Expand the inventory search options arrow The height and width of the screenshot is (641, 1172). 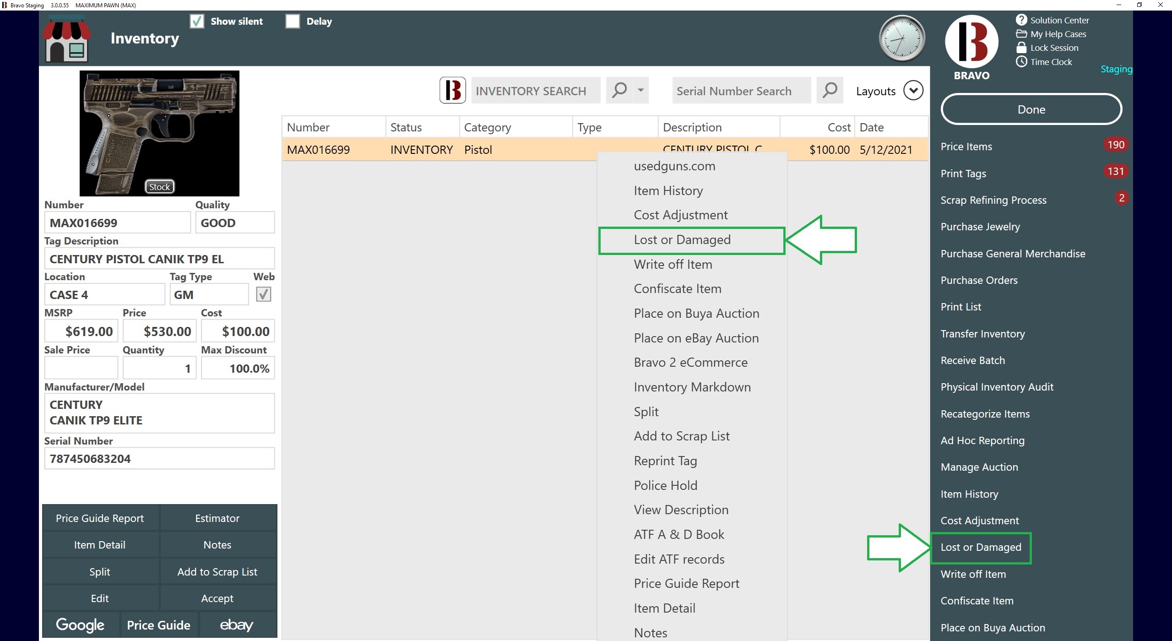coord(641,90)
